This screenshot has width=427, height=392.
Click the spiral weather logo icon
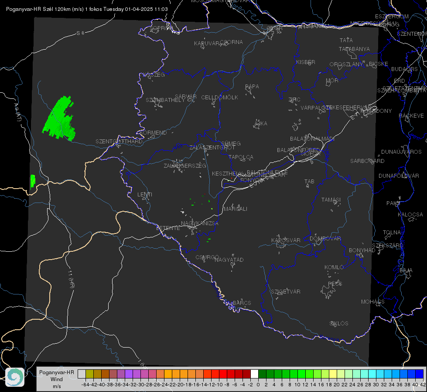15,377
